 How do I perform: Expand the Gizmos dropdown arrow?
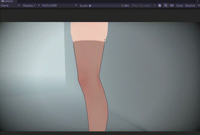click(x=199, y=6)
